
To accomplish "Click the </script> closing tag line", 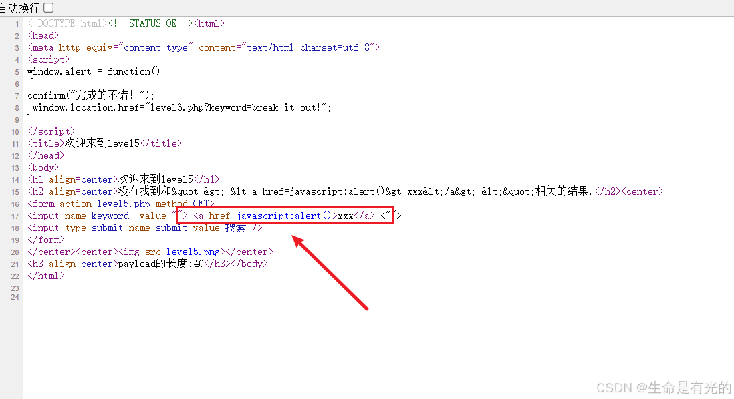I will tap(51, 131).
